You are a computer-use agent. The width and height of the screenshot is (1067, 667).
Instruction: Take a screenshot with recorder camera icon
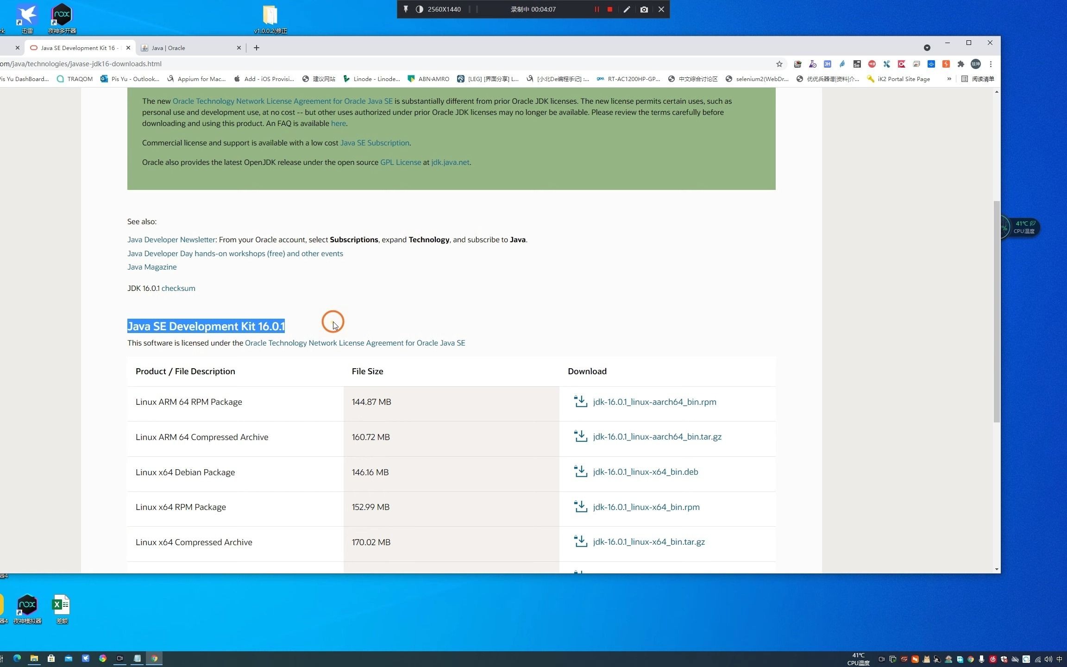[x=644, y=9]
